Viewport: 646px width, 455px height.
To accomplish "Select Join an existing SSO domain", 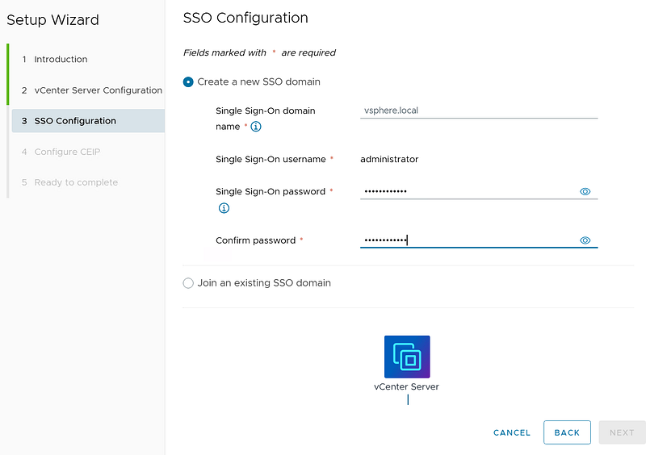I will pos(188,283).
